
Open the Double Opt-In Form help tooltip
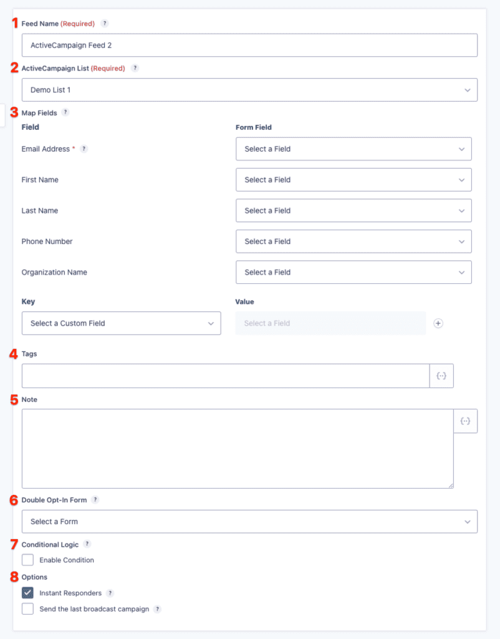click(x=95, y=500)
